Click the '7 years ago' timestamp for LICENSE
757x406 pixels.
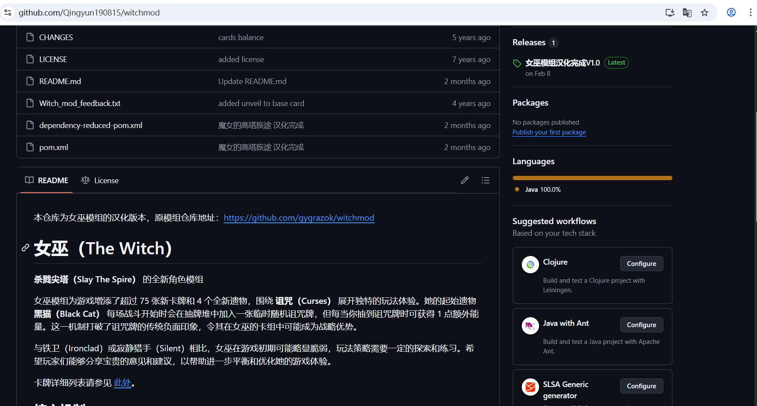click(471, 59)
